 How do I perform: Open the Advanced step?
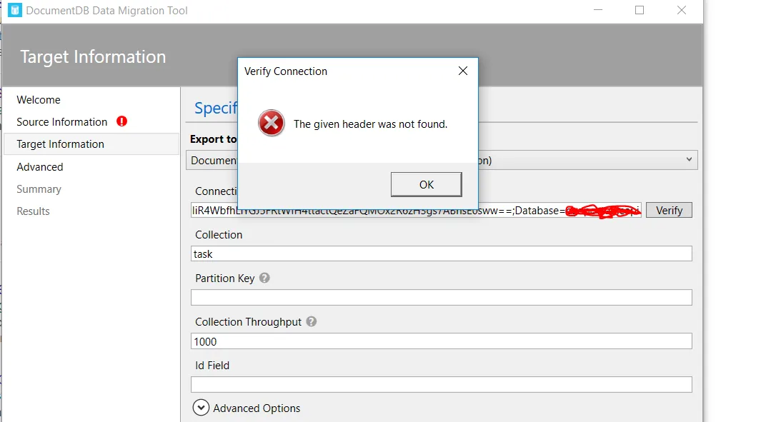40,167
